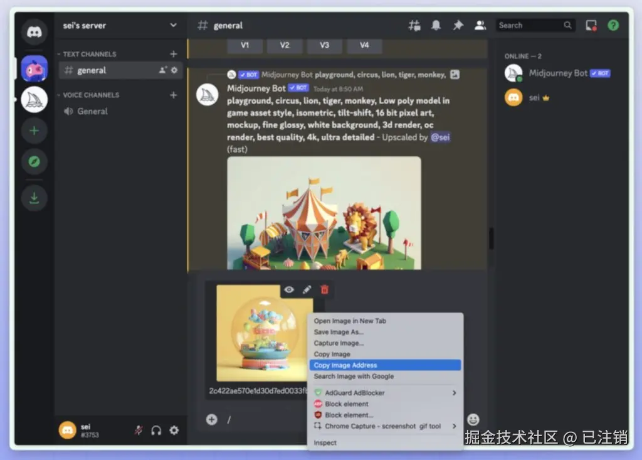Open Inbox icon in header
This screenshot has width=642, height=460.
(x=591, y=26)
